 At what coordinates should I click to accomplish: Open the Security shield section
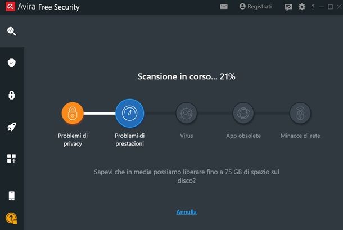pyautogui.click(x=11, y=63)
